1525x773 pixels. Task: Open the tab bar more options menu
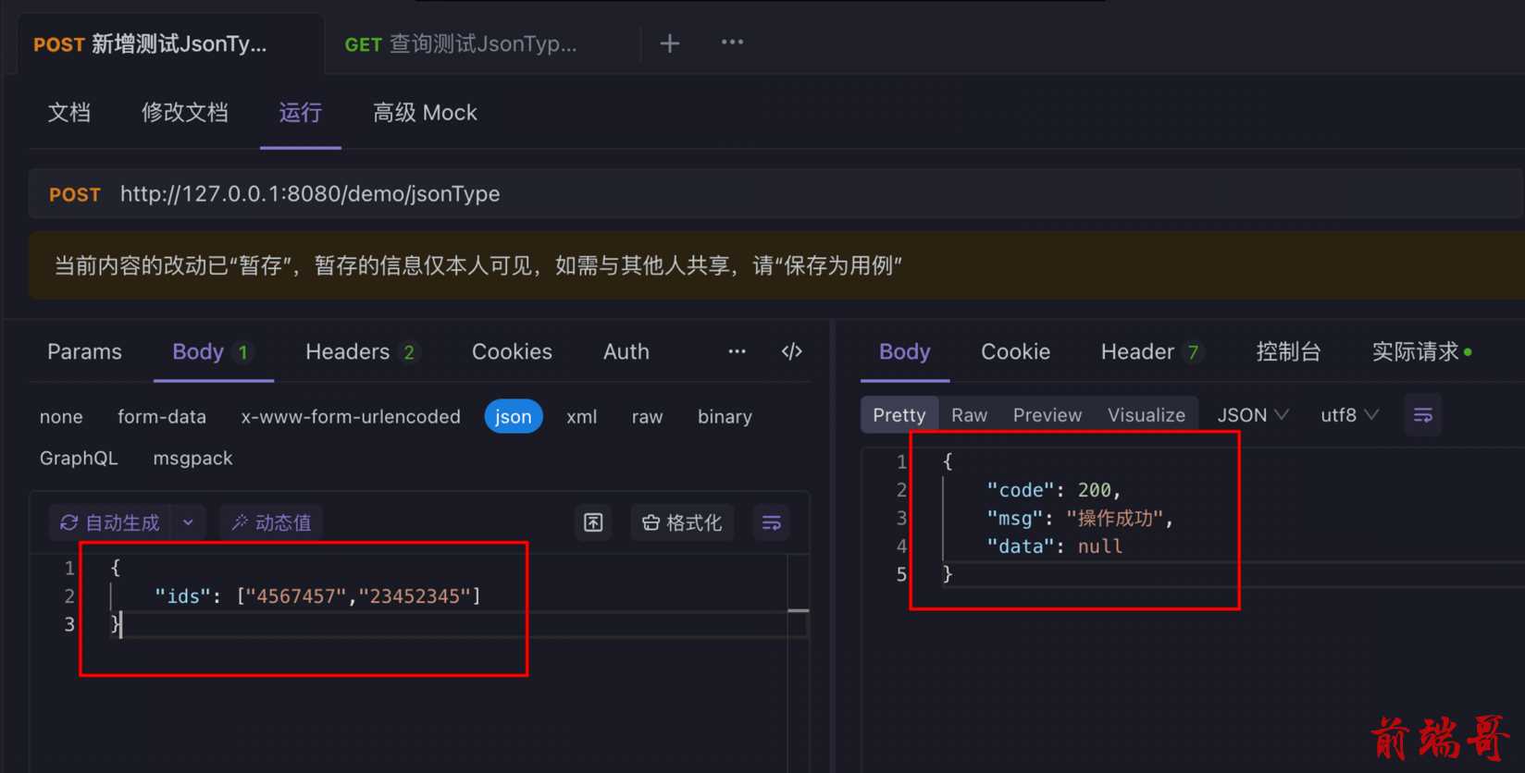pos(732,43)
